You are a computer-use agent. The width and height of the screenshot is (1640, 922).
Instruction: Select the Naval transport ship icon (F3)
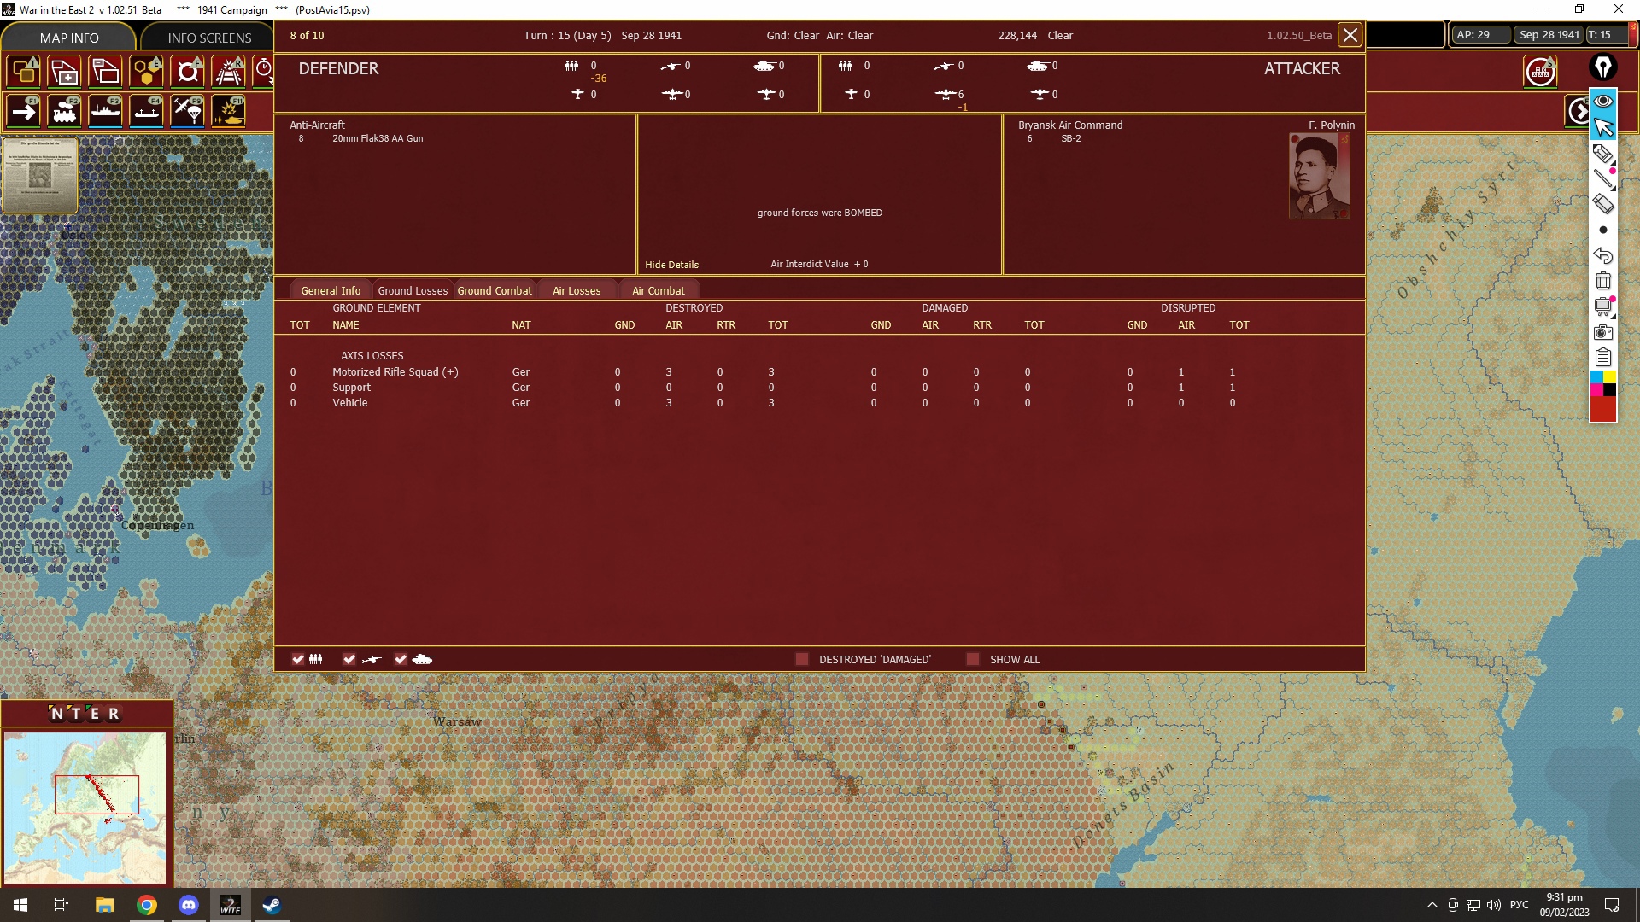pyautogui.click(x=105, y=111)
